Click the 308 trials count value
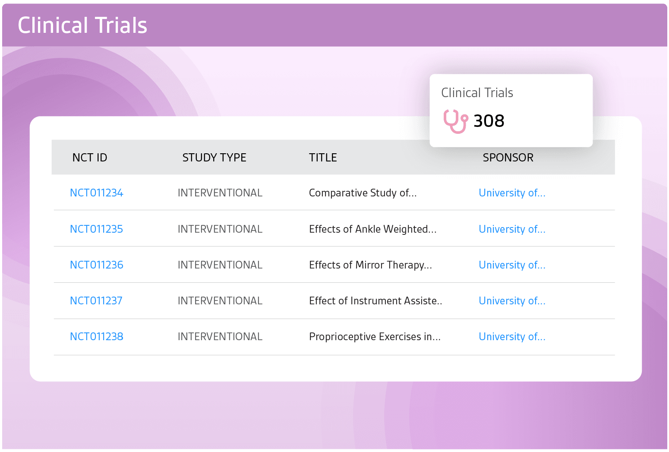Image resolution: width=669 pixels, height=452 pixels. click(x=489, y=121)
